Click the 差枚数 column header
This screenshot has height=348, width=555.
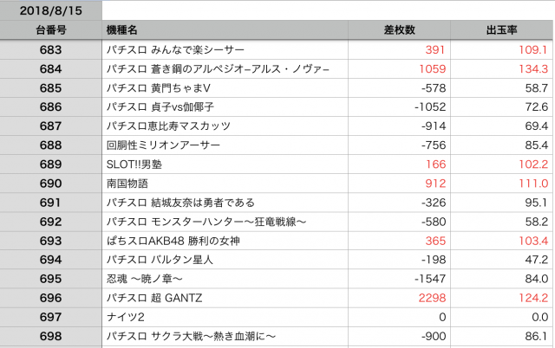pos(399,30)
